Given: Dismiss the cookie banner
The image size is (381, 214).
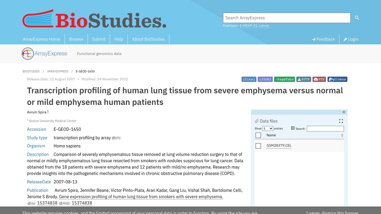Looking at the screenshot, I should pyautogui.click(x=332, y=213).
